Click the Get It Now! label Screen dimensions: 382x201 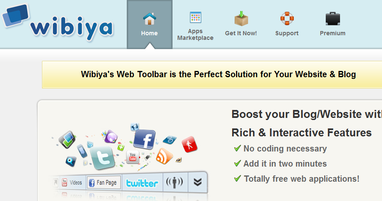point(241,33)
